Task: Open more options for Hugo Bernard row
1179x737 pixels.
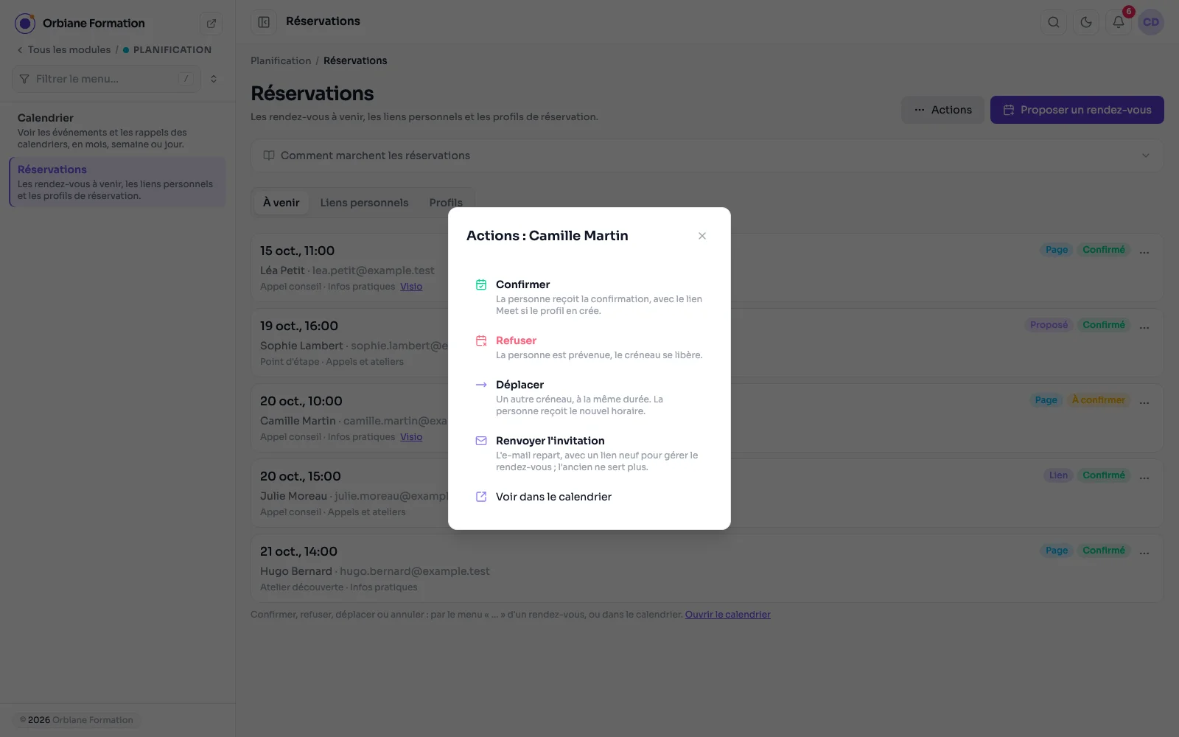Action: 1144,552
